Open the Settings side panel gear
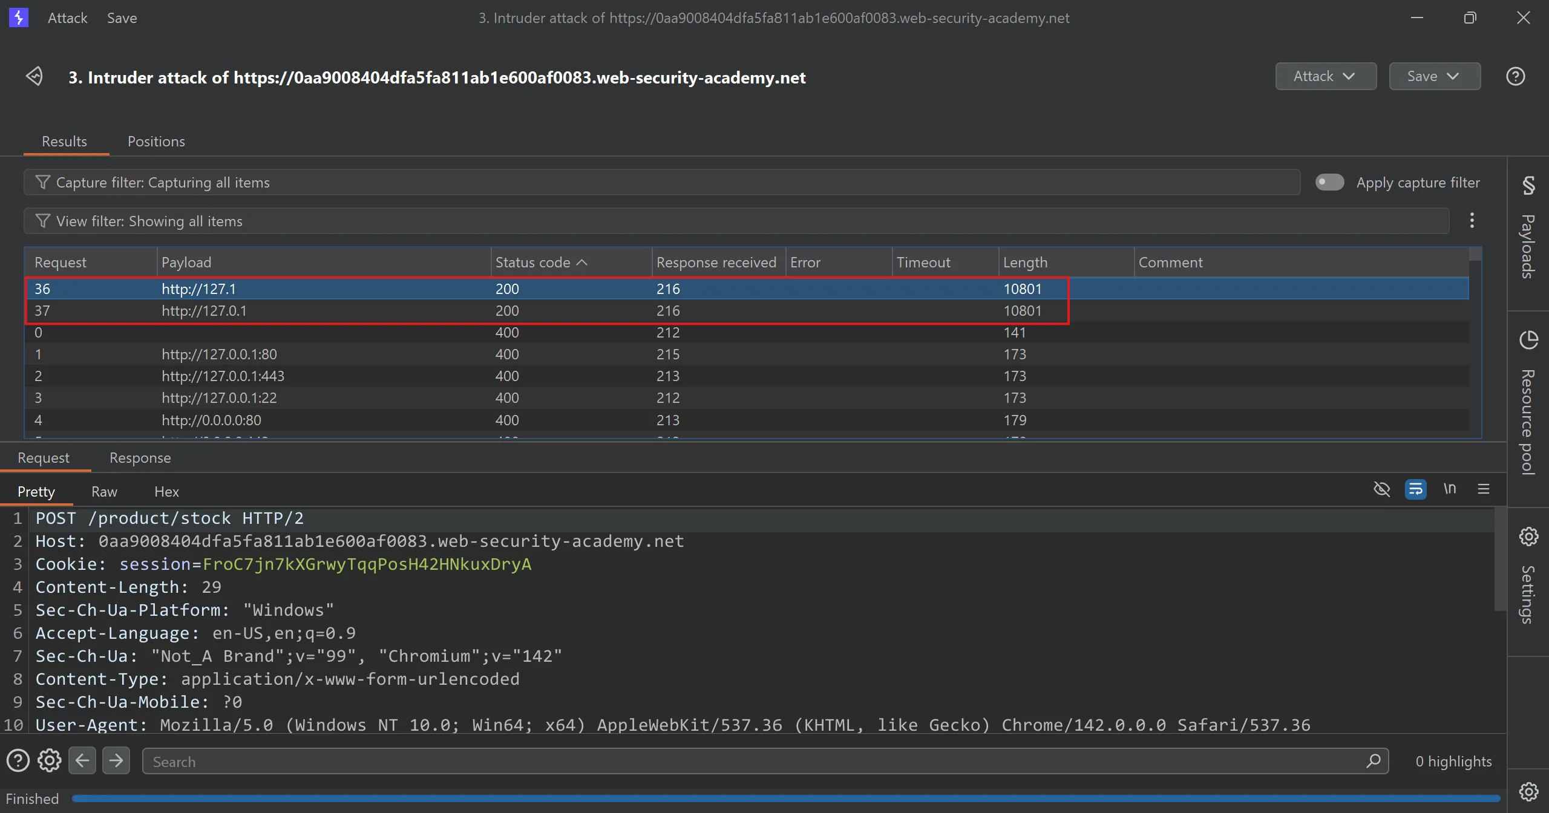 click(x=1528, y=537)
